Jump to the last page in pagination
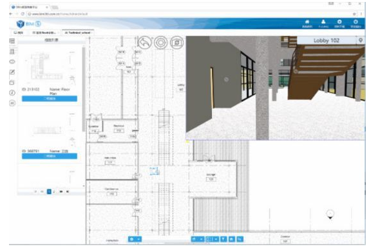 pyautogui.click(x=68, y=192)
